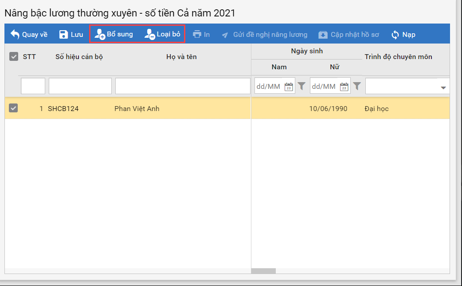Viewport: 462px width, 286px height.
Task: Click the Quay về back arrow icon
Action: [15, 34]
